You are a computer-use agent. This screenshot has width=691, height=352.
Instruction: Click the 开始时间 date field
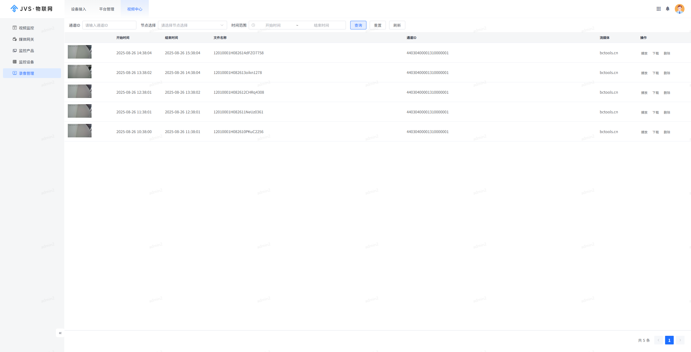[x=273, y=25]
